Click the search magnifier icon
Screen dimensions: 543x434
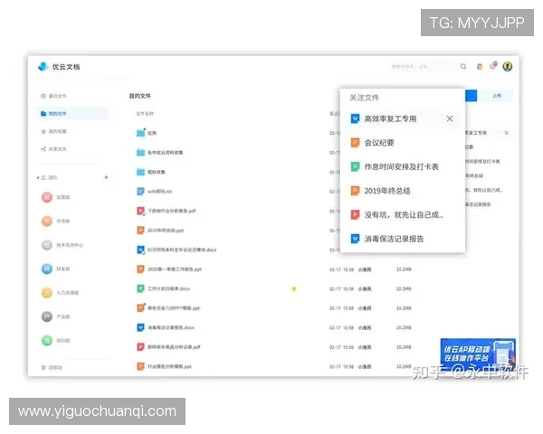[463, 66]
